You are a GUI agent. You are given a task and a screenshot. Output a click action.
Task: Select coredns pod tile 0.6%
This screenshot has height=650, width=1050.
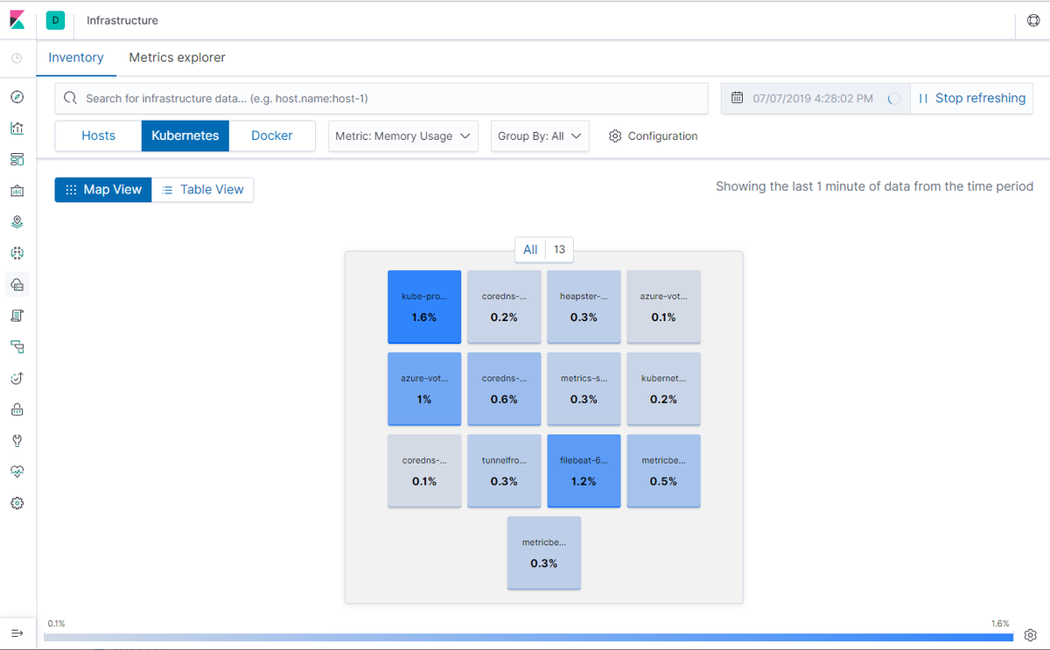504,388
